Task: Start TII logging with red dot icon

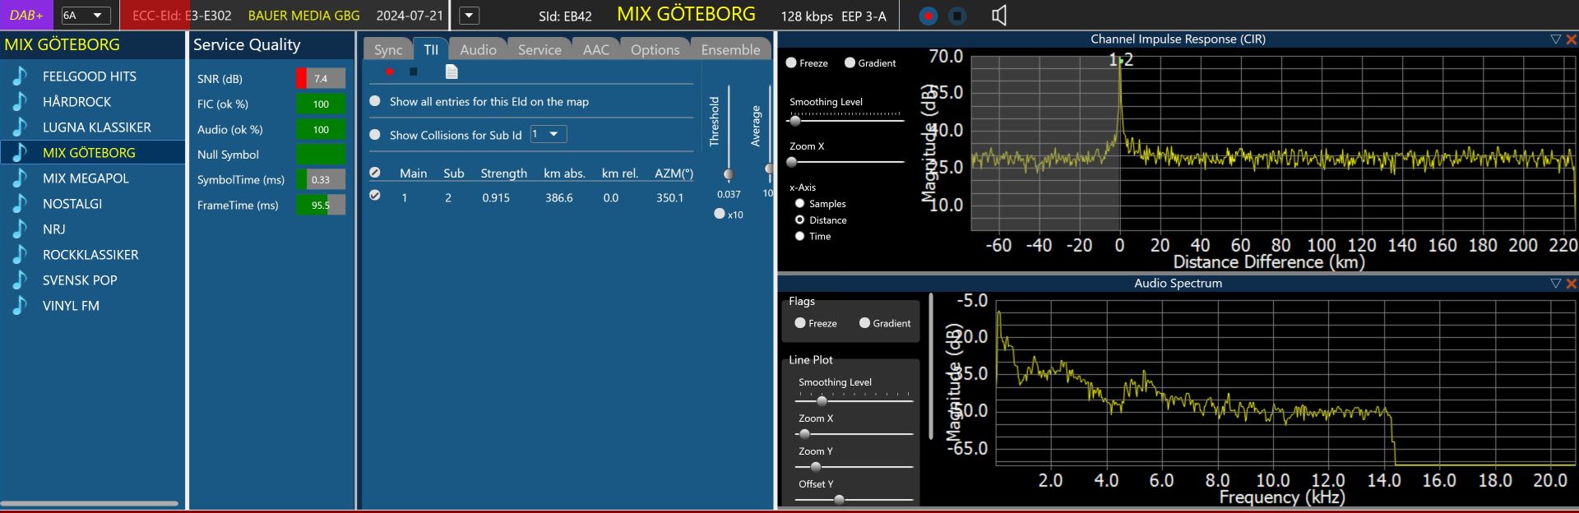Action: pos(390,72)
